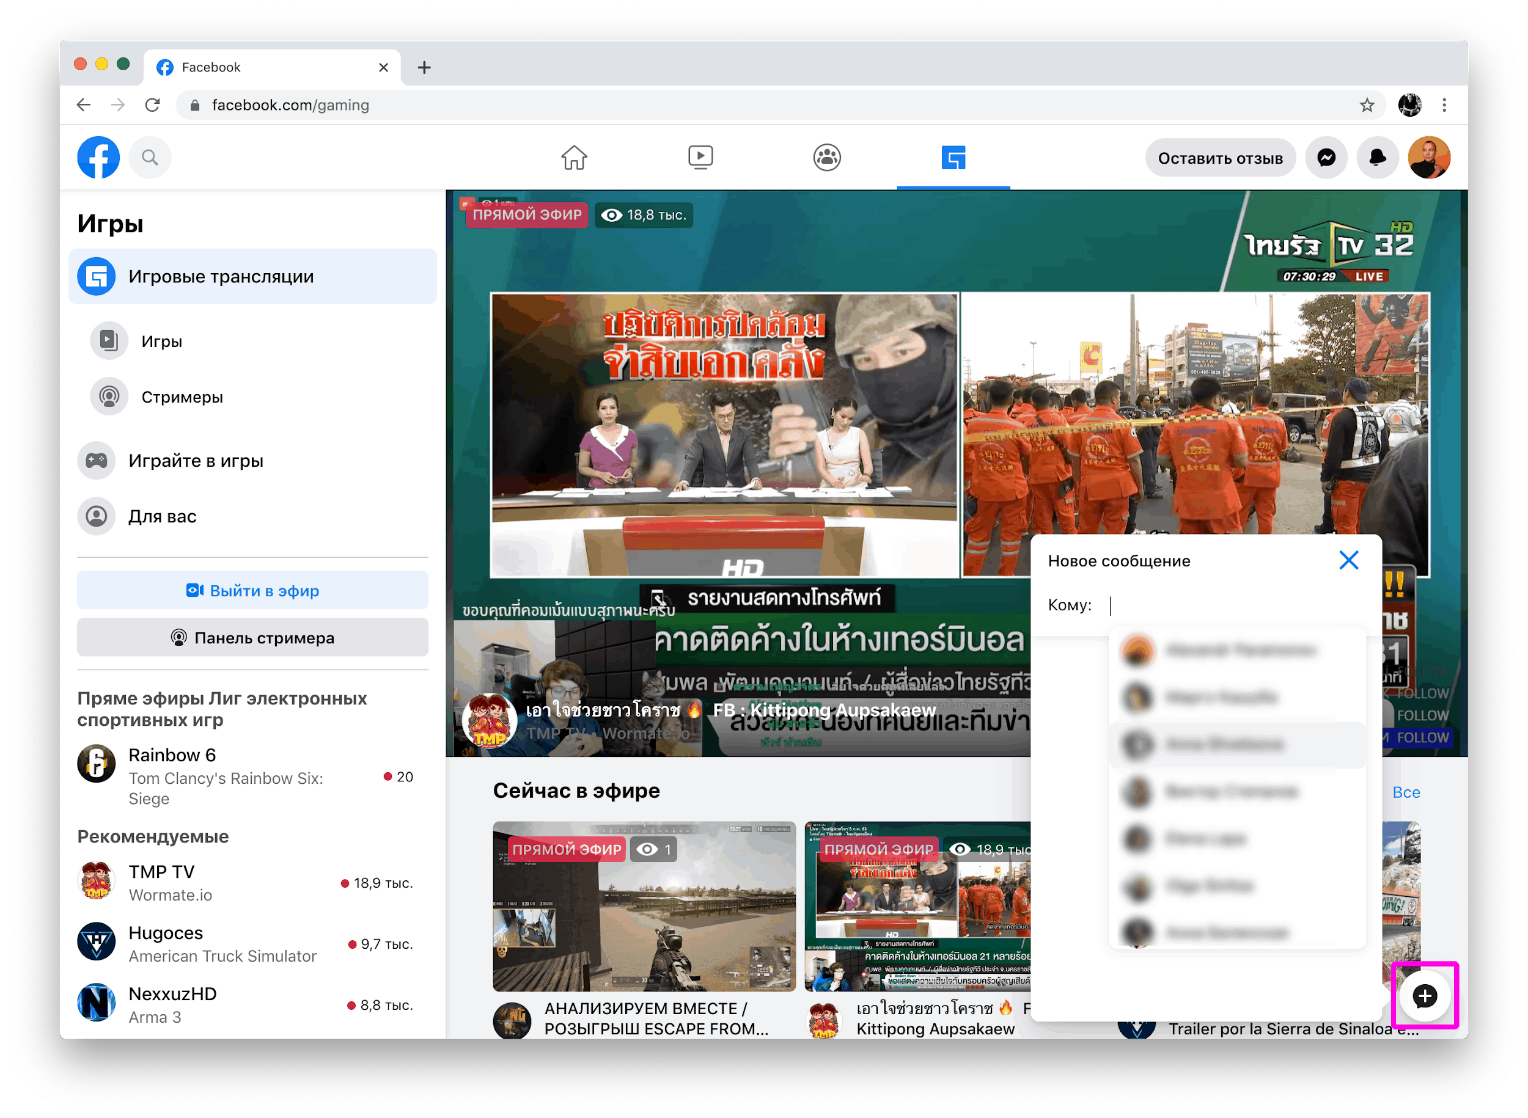1528x1118 pixels.
Task: Click the Hugoces avatar icon
Action: coord(96,942)
